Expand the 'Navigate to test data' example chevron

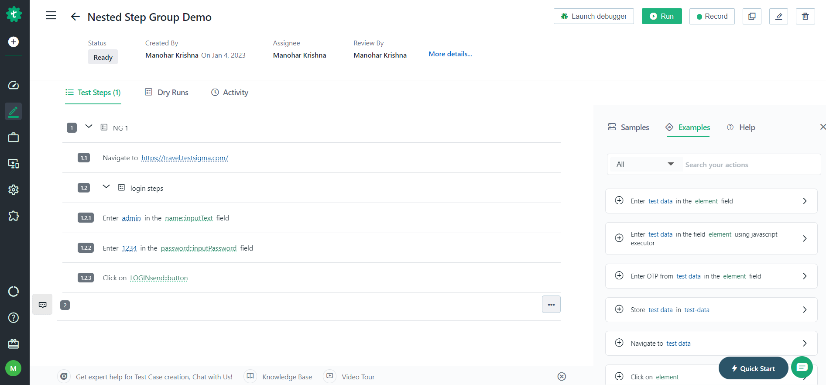(x=805, y=343)
